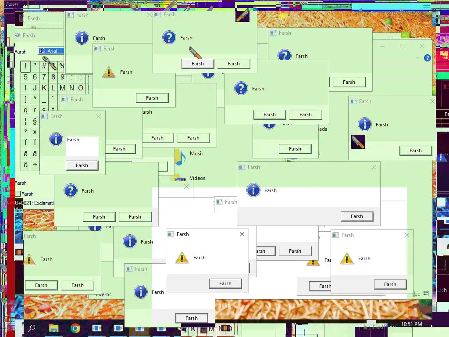Close the active black-titled Farsh warning dialog
The image size is (449, 337).
(x=242, y=234)
